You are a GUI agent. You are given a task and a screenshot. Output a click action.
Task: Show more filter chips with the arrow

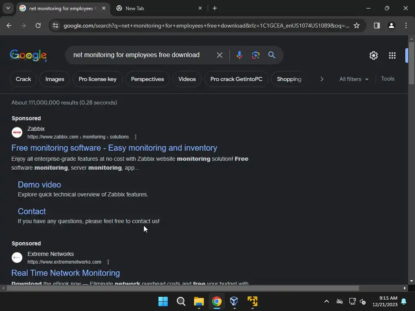(321, 79)
